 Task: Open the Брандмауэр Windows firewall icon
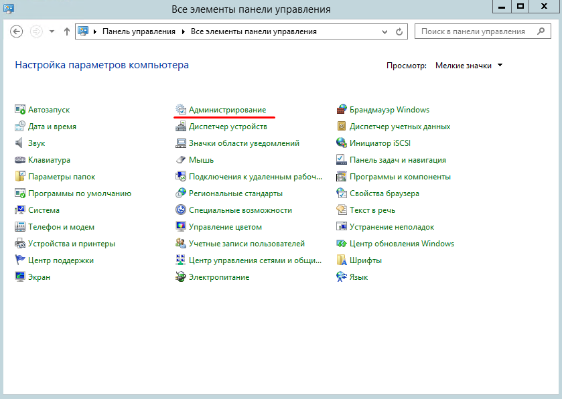tap(342, 109)
